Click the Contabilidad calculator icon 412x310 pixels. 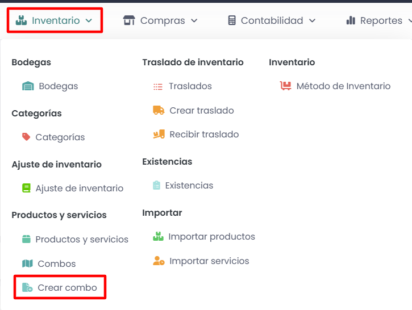tap(232, 20)
